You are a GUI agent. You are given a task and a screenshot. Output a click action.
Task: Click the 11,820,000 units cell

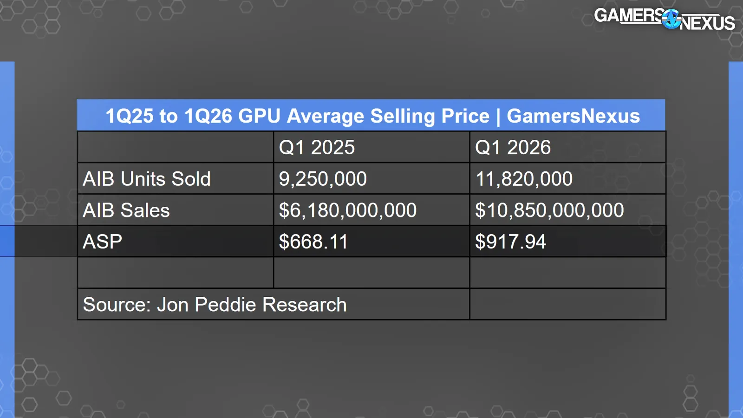click(567, 179)
